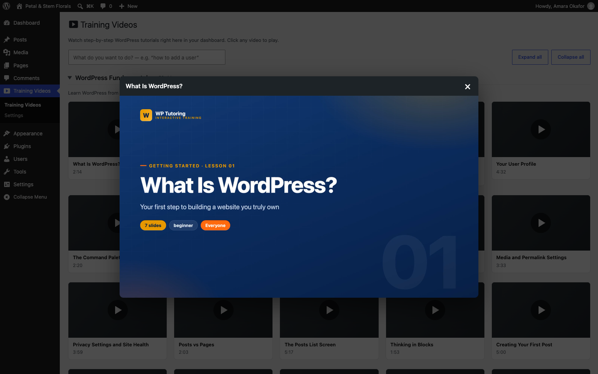The height and width of the screenshot is (374, 598).
Task: Close the What Is WordPress? video modal
Action: coord(468,86)
